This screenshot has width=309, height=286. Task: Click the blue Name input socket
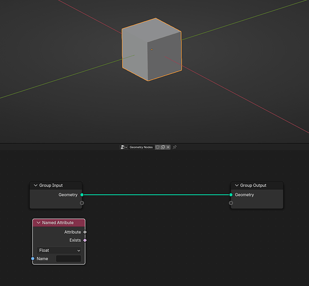[x=33, y=259]
